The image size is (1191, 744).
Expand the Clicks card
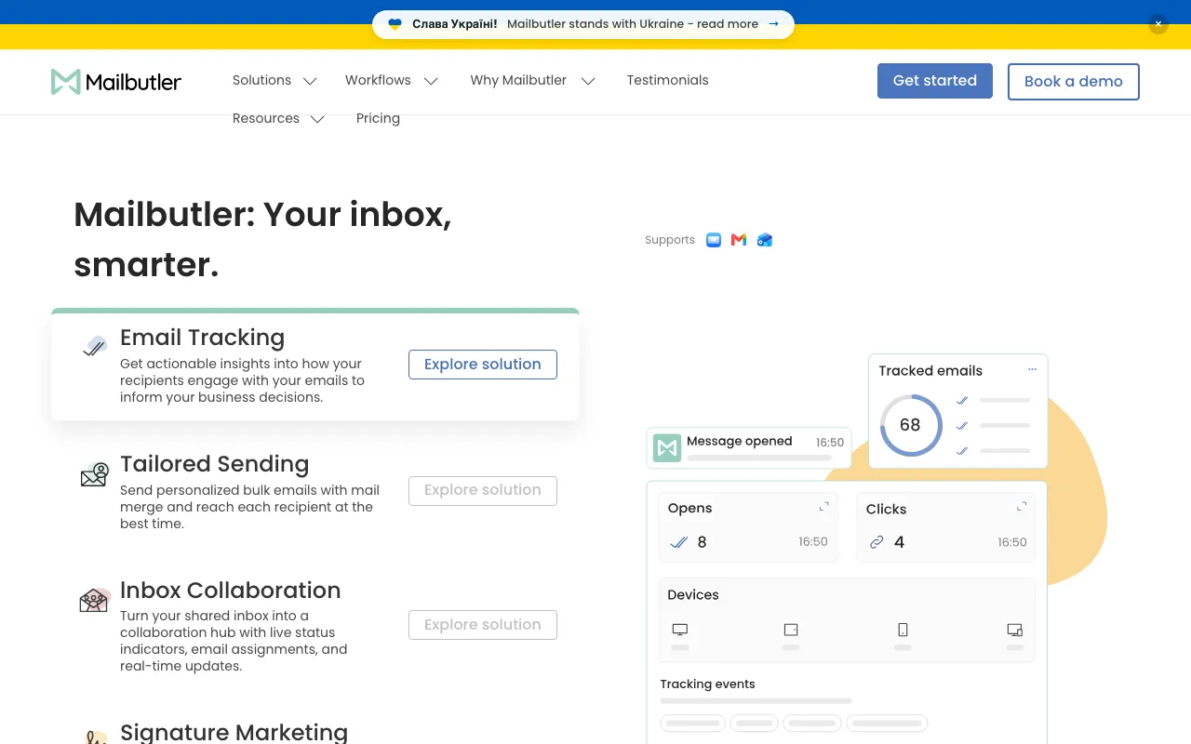pos(1022,507)
